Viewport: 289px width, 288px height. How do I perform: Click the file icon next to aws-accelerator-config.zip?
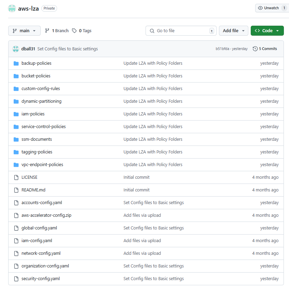[16, 215]
